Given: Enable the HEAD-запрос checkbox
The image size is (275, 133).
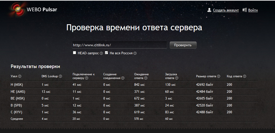Looking at the screenshot, I should (x=74, y=53).
